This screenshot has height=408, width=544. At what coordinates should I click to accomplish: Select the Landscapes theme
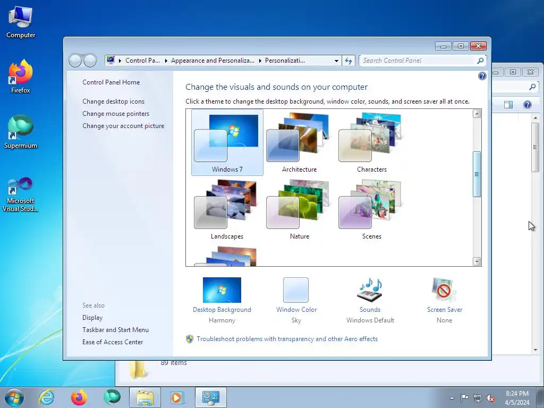[x=227, y=209]
